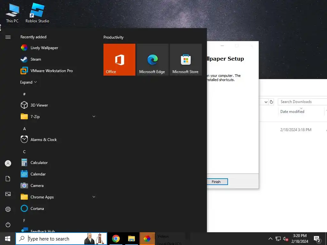The height and width of the screenshot is (245, 327).
Task: Expand the Chrome Apps folder chevron
Action: coord(94,197)
